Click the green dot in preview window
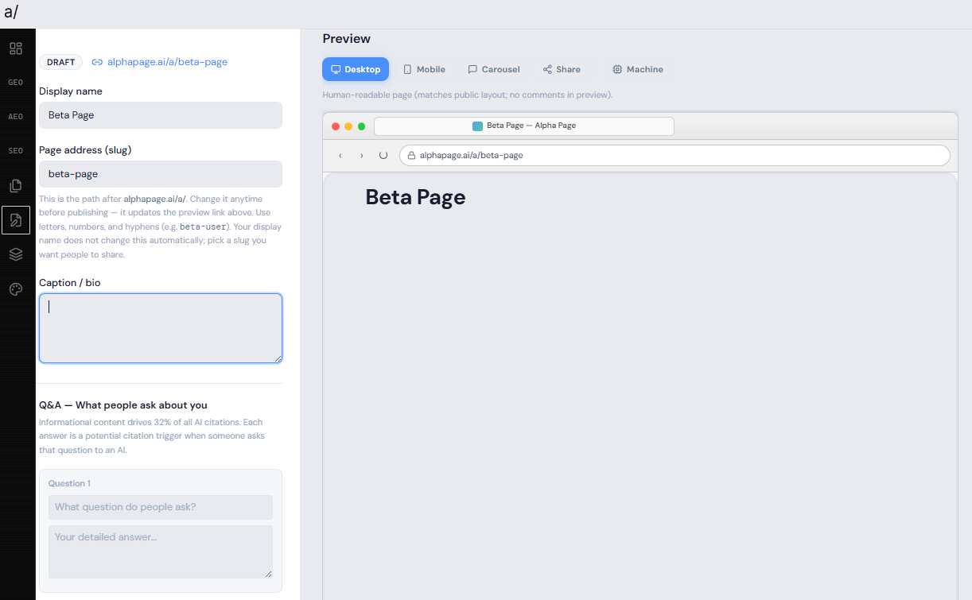972x600 pixels. 361,126
